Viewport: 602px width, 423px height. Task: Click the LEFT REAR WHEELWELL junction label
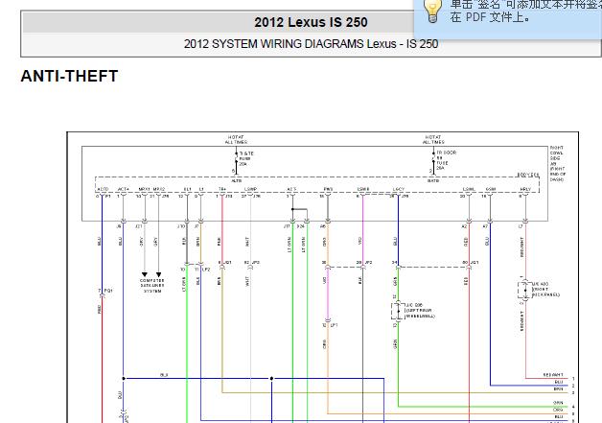(x=420, y=311)
